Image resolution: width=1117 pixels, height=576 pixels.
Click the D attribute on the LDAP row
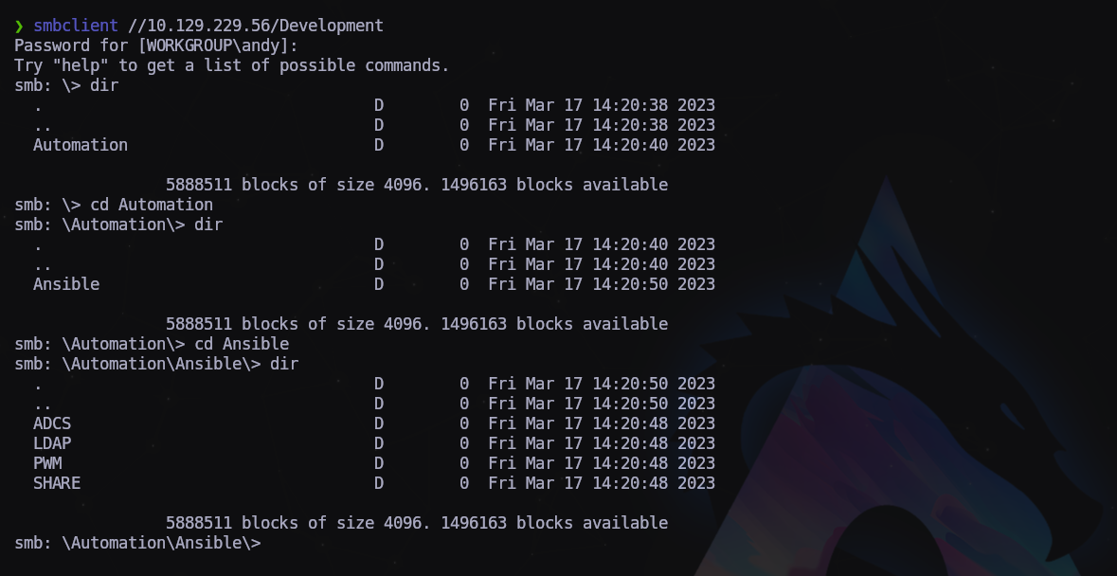379,443
